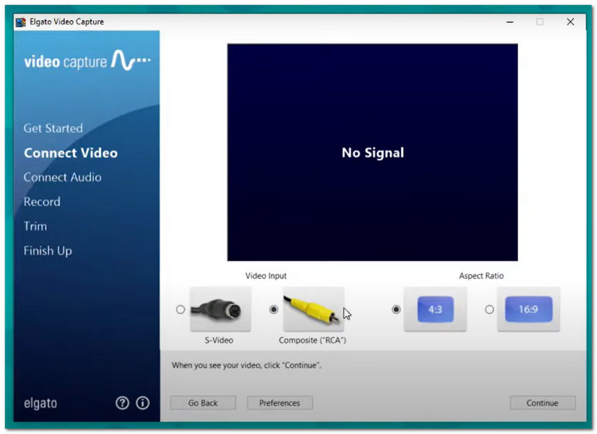597x434 pixels.
Task: Open the Preferences dialog
Action: pyautogui.click(x=279, y=403)
